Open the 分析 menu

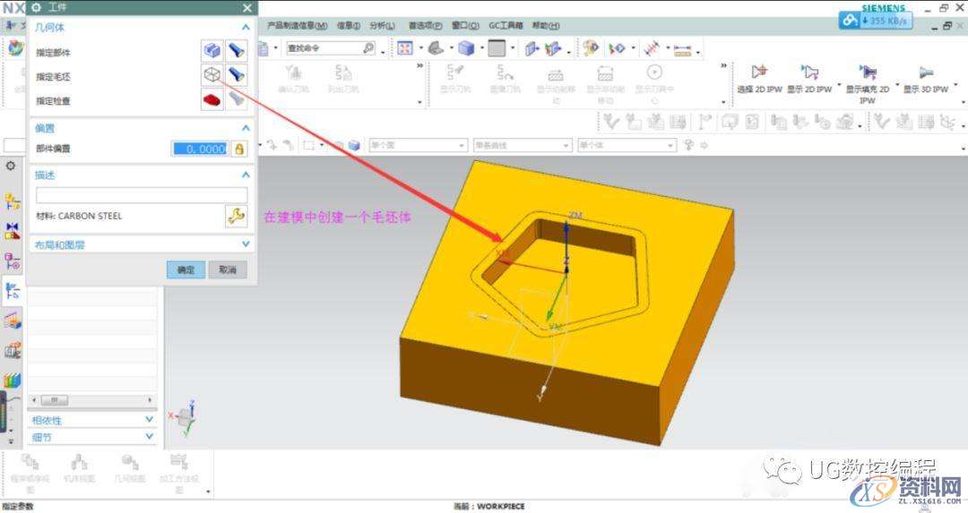coord(382,26)
